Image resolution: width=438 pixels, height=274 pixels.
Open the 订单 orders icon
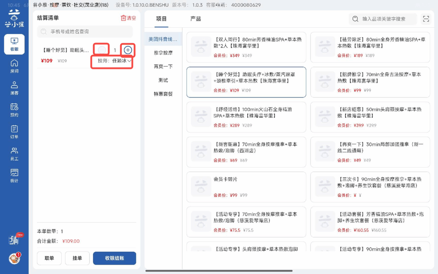pyautogui.click(x=14, y=132)
